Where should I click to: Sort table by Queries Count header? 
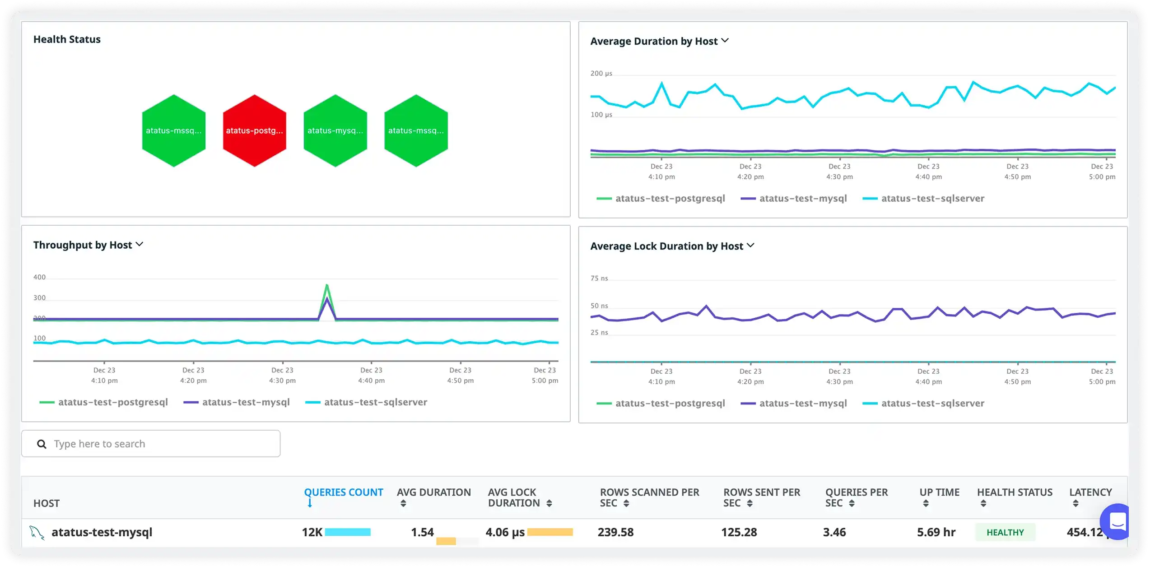point(343,493)
